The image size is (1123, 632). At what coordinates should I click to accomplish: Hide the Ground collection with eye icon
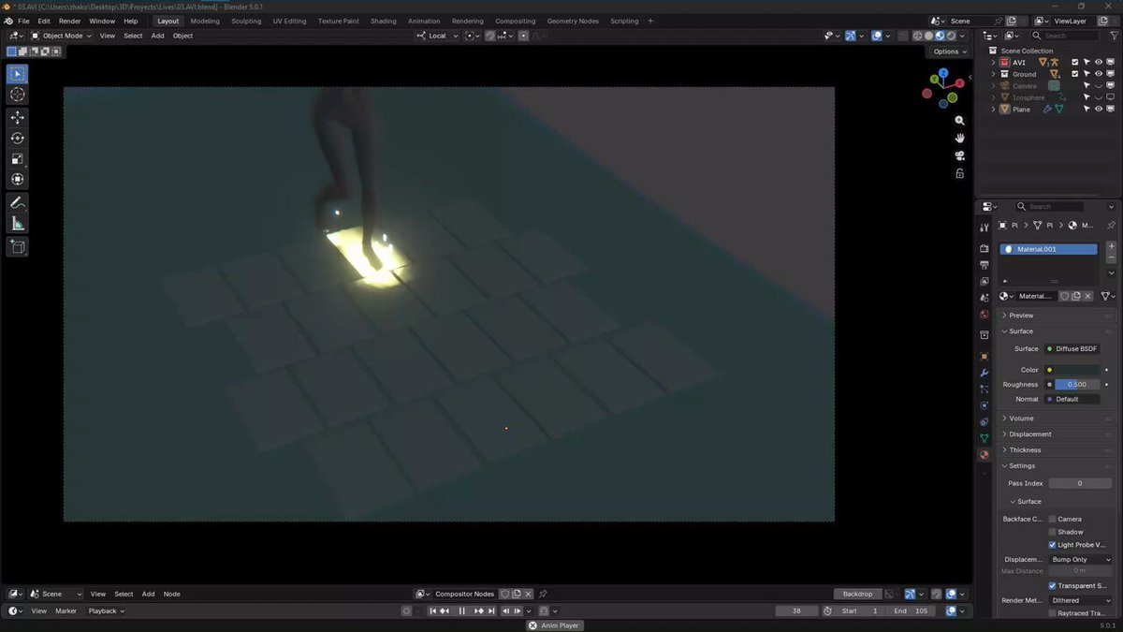pyautogui.click(x=1099, y=74)
